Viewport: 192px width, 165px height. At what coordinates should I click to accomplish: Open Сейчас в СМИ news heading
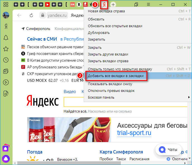42,39
